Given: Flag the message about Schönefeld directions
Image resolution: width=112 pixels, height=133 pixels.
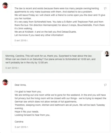Looking at the screenshot, I should point(105,8).
